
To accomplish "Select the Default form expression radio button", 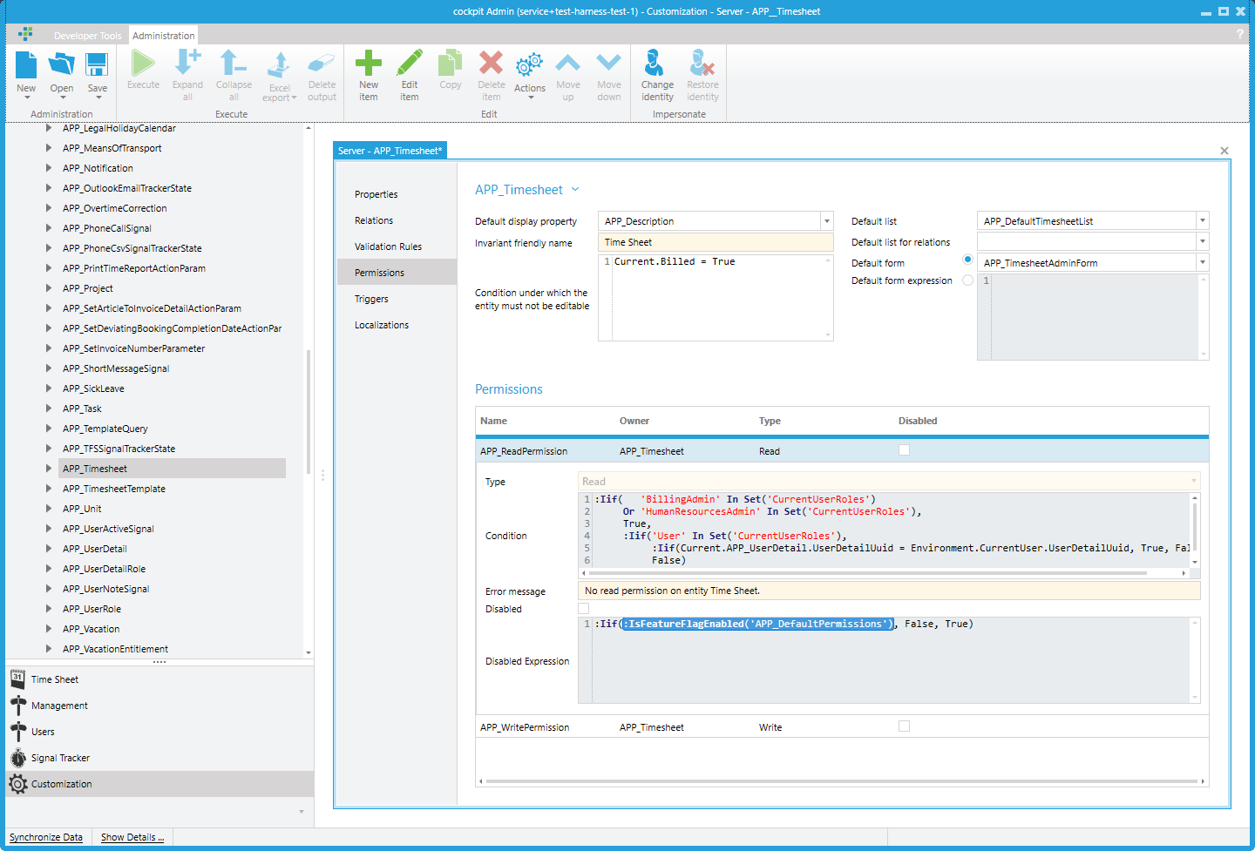I will [967, 280].
